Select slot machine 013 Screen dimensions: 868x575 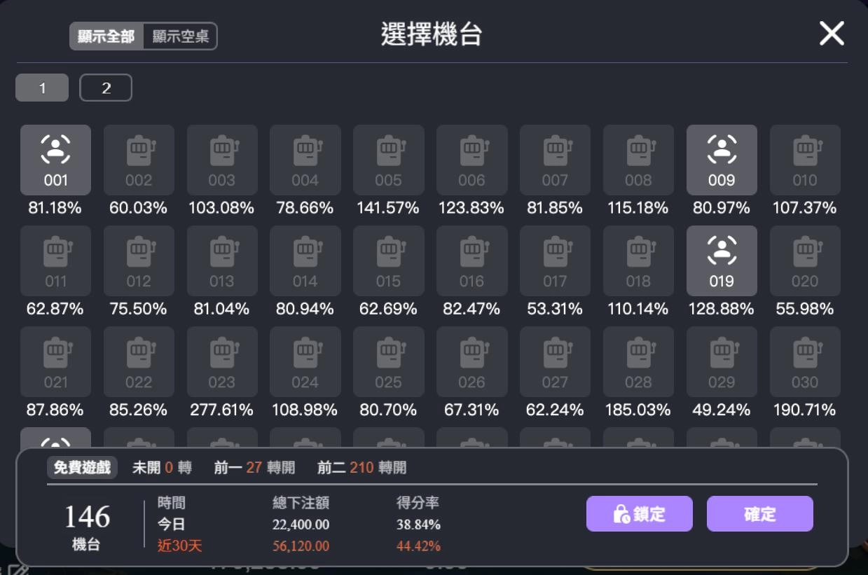click(x=222, y=261)
